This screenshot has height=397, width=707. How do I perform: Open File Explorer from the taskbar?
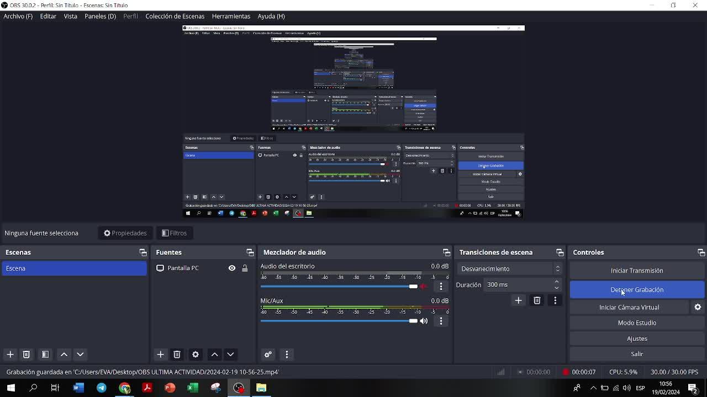click(261, 388)
